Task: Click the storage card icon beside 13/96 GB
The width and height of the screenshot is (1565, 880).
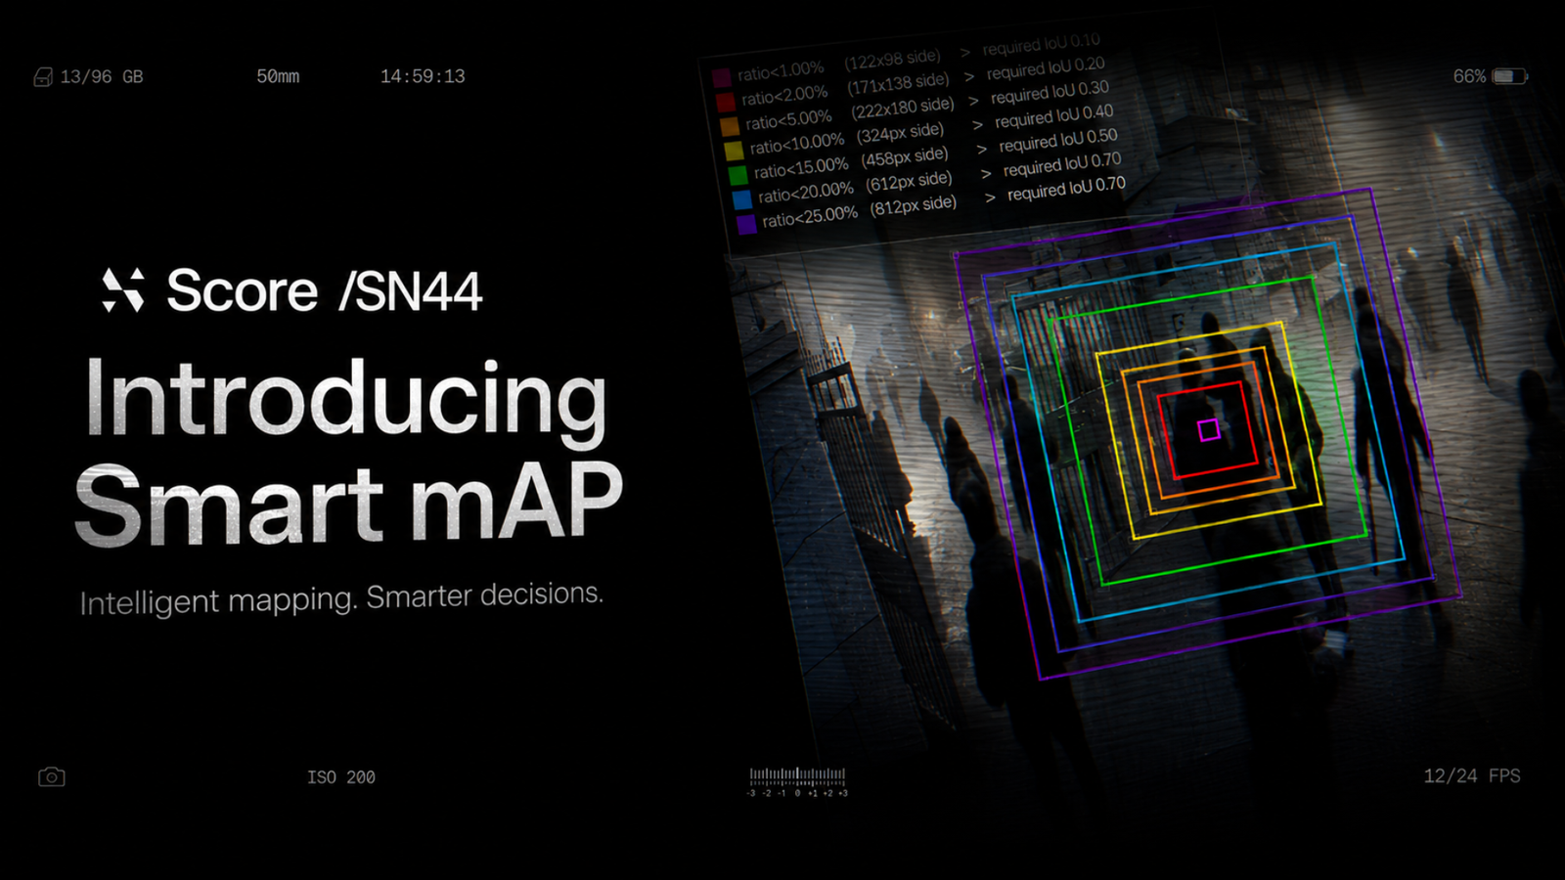Action: pos(43,76)
